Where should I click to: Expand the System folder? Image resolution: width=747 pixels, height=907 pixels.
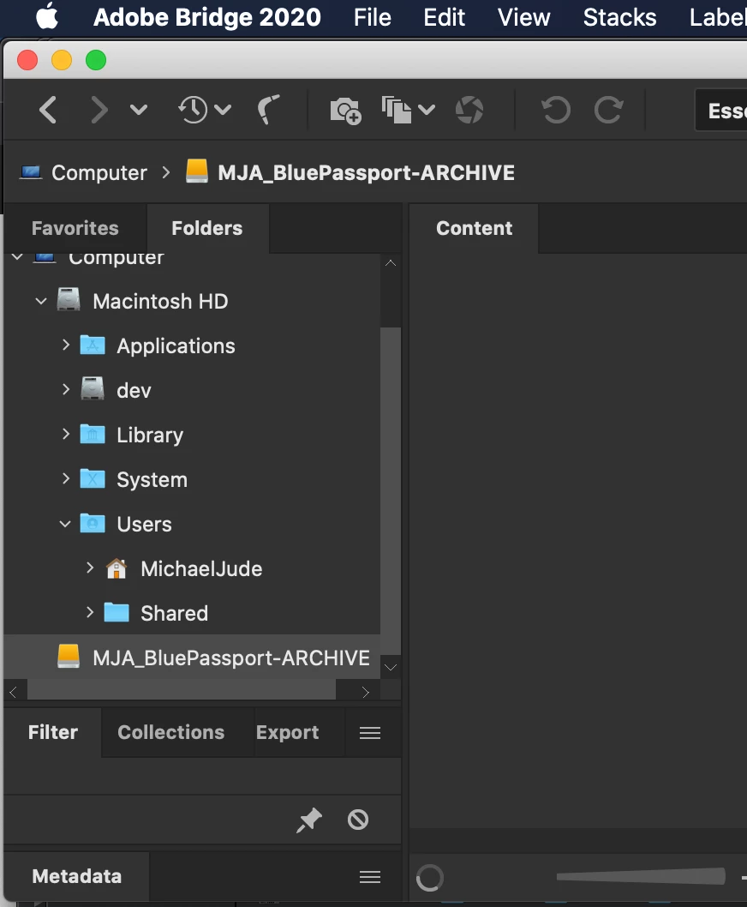click(x=65, y=478)
